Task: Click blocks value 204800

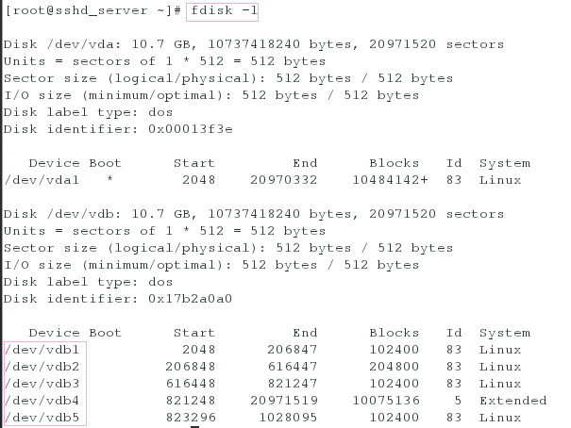Action: click(394, 367)
